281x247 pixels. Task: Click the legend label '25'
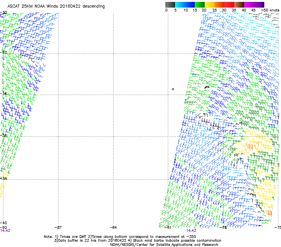tap(215, 10)
